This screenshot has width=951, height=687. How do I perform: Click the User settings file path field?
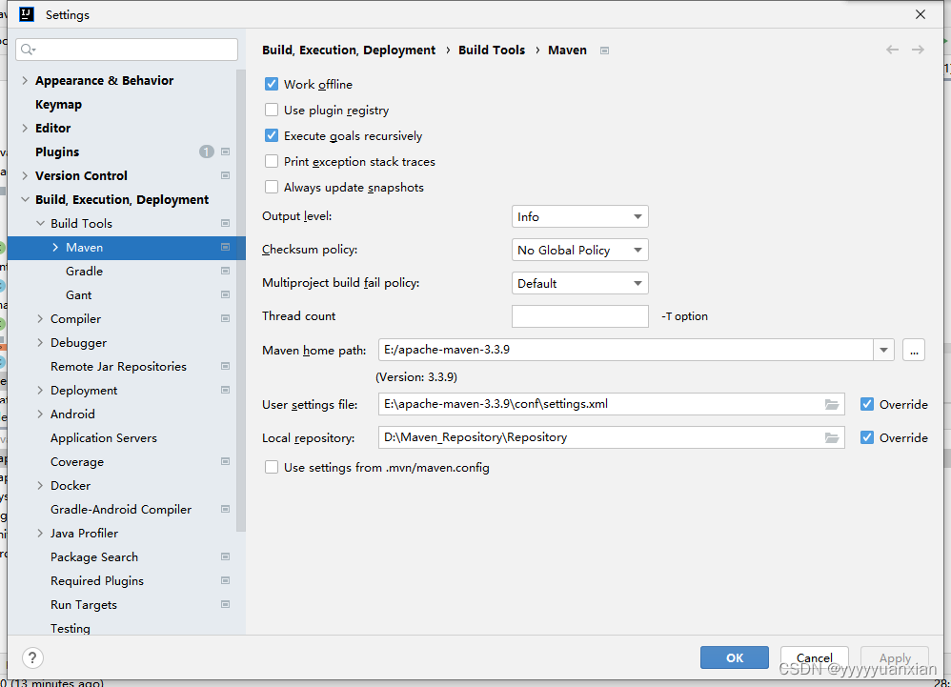pos(612,404)
